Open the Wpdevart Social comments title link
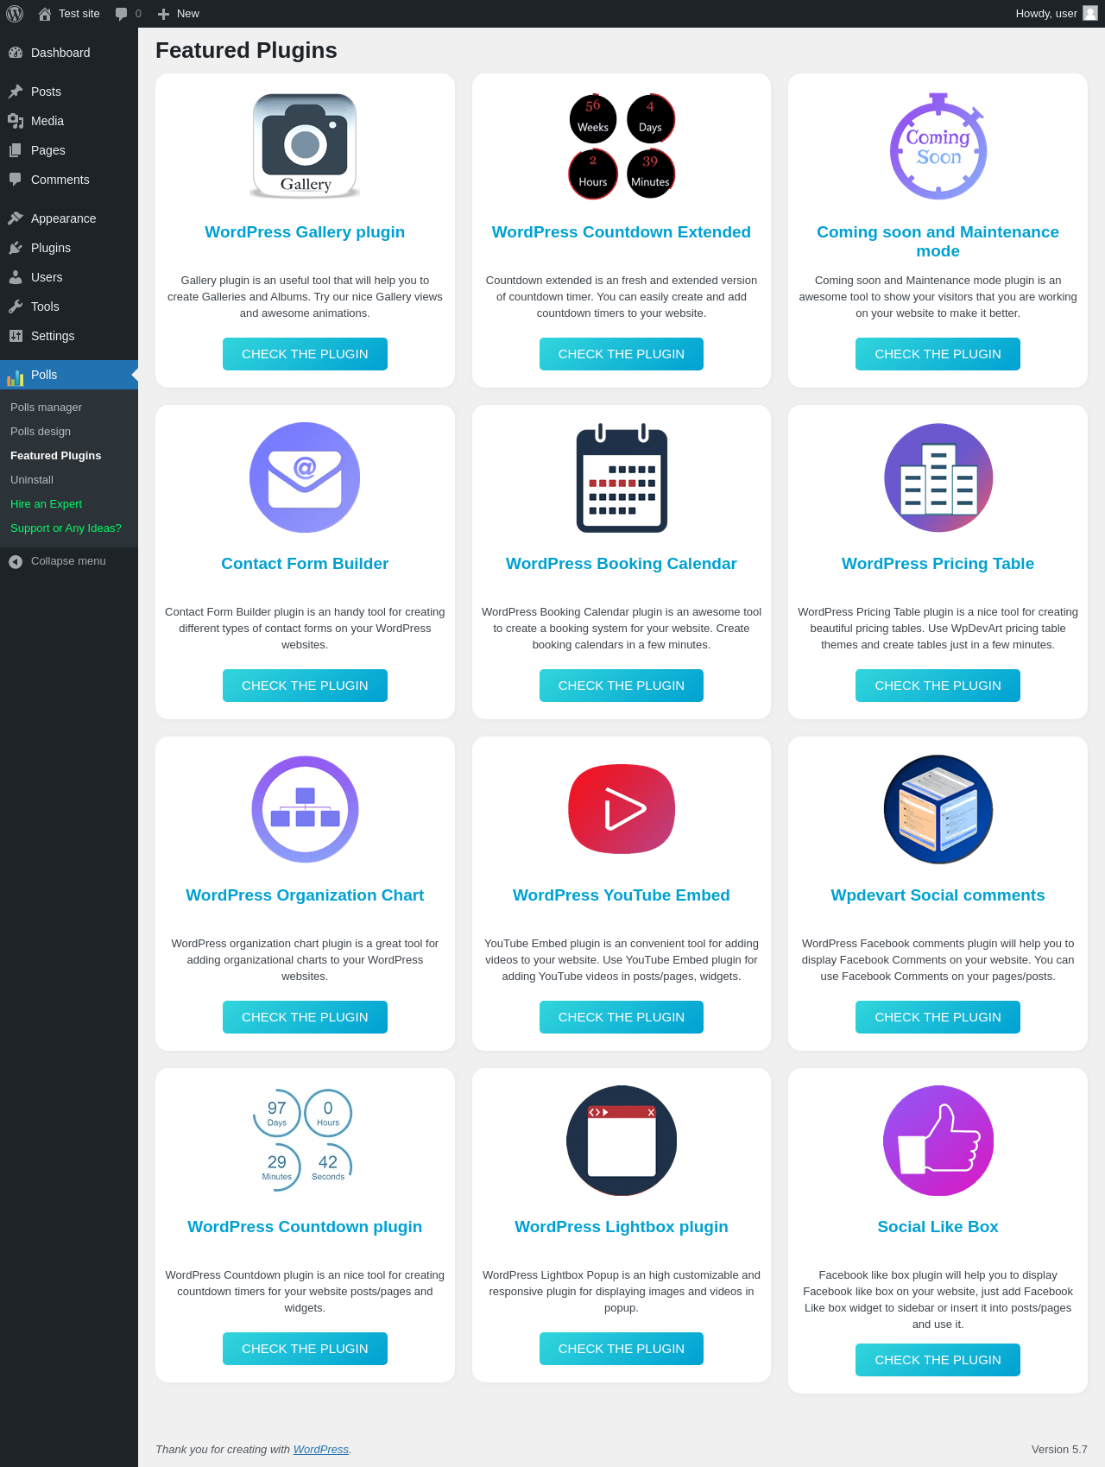The height and width of the screenshot is (1467, 1105). coord(938,895)
